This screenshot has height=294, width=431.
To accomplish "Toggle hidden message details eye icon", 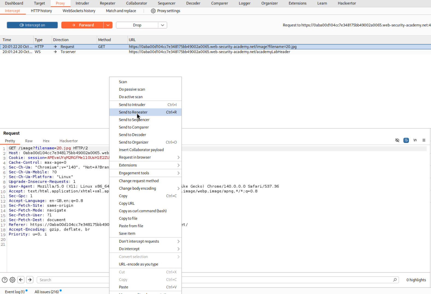I will pos(397,140).
